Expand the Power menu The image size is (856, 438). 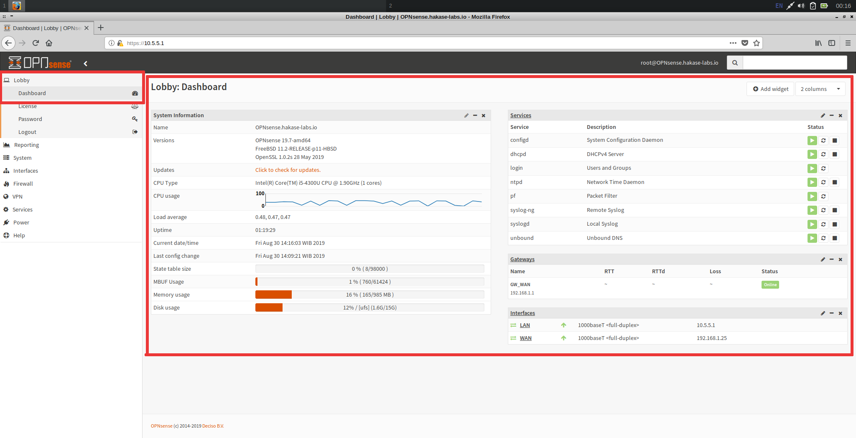[x=71, y=222]
